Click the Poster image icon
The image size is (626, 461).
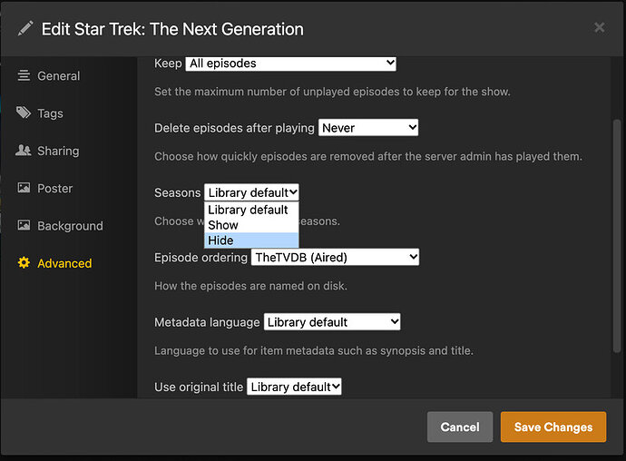(24, 188)
